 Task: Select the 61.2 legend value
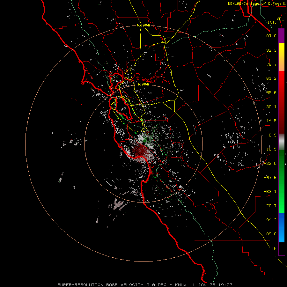click(271, 78)
